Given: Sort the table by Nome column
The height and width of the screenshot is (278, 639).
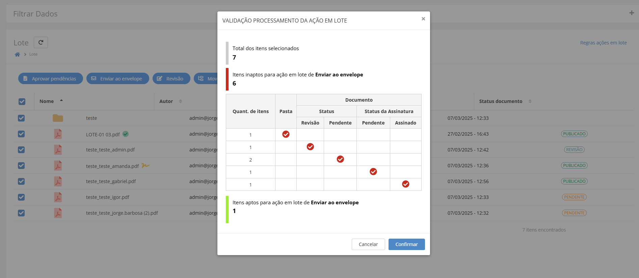Looking at the screenshot, I should (47, 101).
